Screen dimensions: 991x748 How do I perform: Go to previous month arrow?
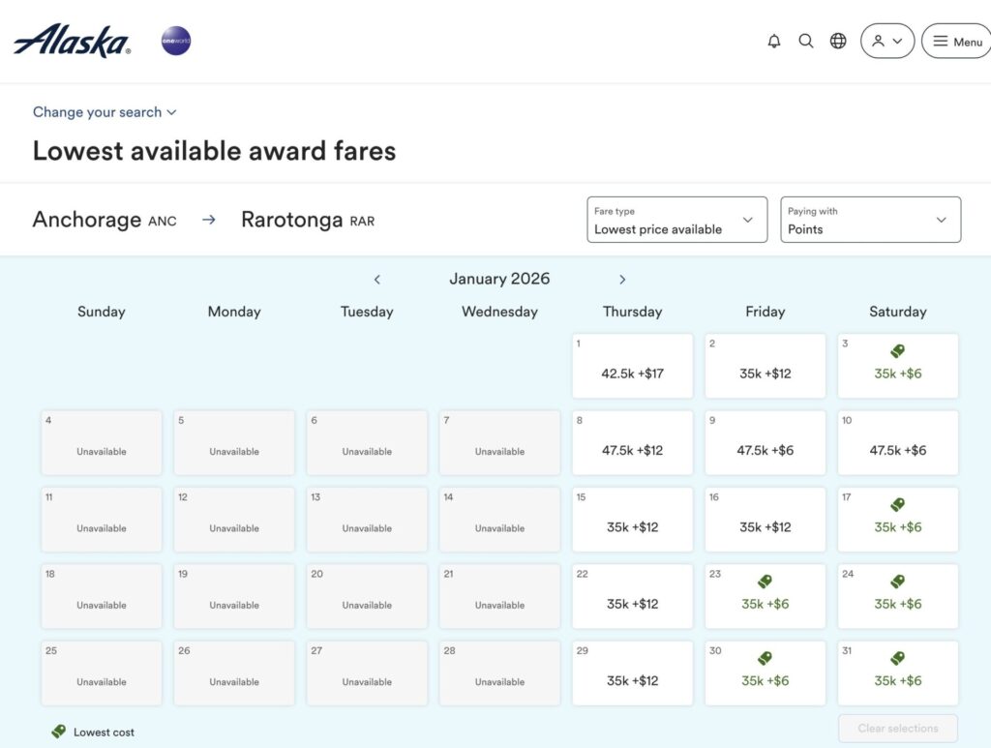(377, 280)
